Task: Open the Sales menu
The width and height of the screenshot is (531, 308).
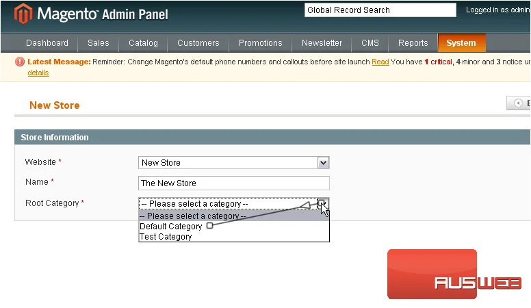Action: coord(99,43)
